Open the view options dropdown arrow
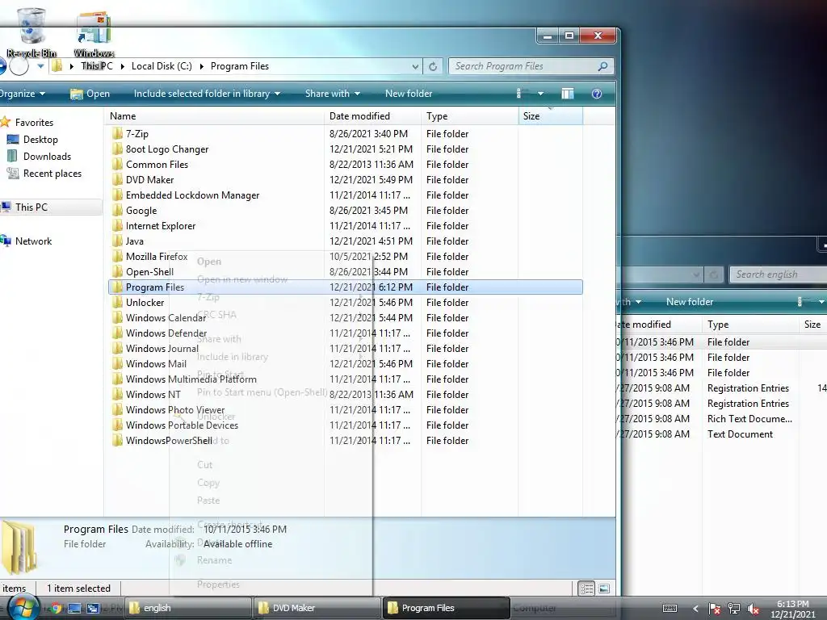Viewport: 827px width, 620px height. (x=540, y=94)
